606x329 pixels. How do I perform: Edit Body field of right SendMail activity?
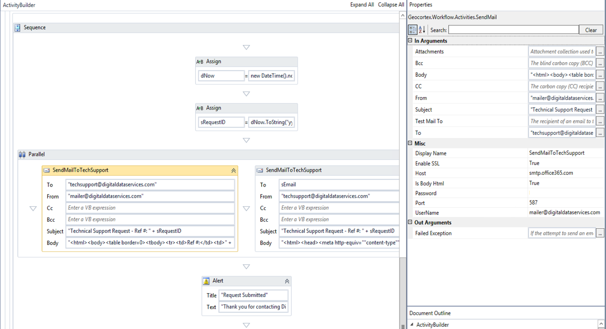click(x=339, y=243)
